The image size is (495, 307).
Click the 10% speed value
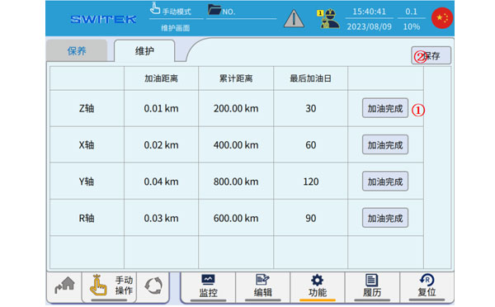[412, 26]
